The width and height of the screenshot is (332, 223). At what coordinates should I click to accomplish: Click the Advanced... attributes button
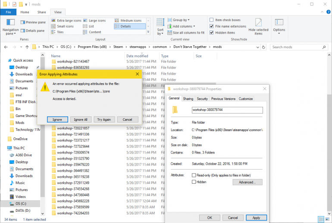click(247, 182)
